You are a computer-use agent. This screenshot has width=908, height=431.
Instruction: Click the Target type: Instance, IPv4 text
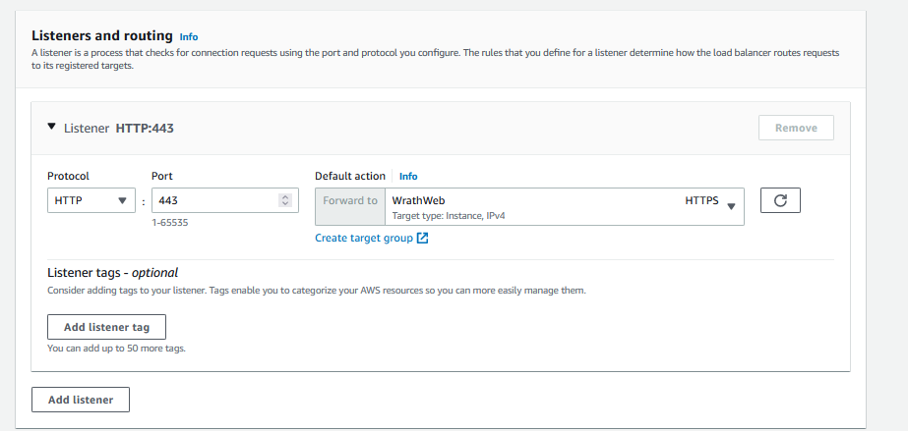click(448, 215)
